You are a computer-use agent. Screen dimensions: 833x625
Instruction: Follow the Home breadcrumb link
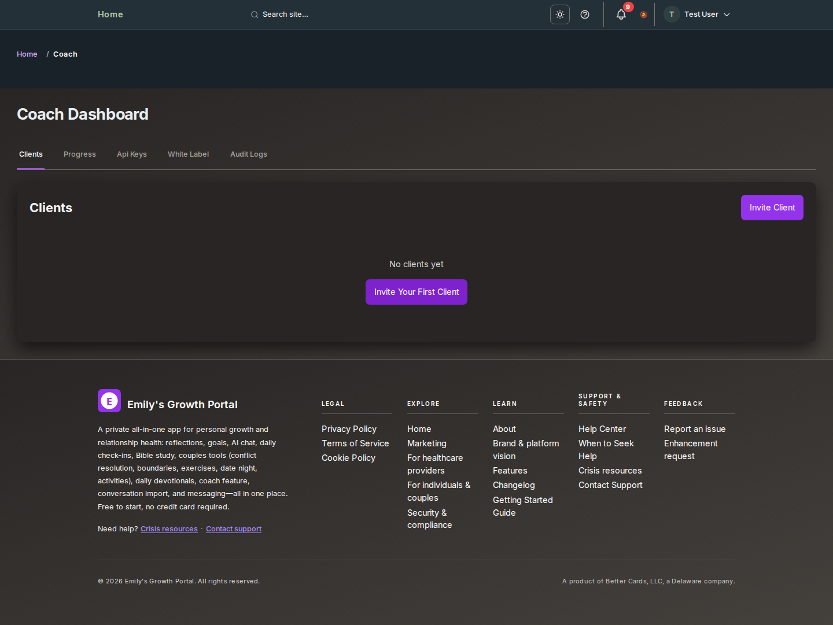click(x=27, y=54)
